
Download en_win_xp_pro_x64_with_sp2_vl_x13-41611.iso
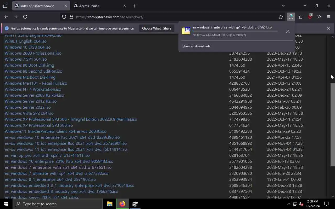click(x=47, y=155)
